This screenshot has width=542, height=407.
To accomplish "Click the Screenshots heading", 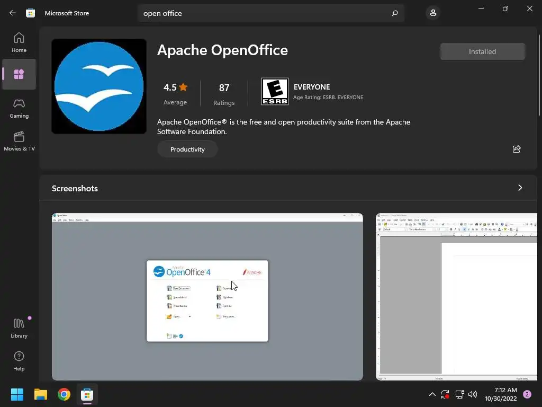I will point(75,188).
